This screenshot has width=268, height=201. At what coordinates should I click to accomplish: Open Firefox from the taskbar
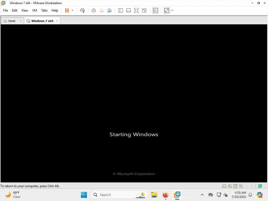(x=165, y=195)
